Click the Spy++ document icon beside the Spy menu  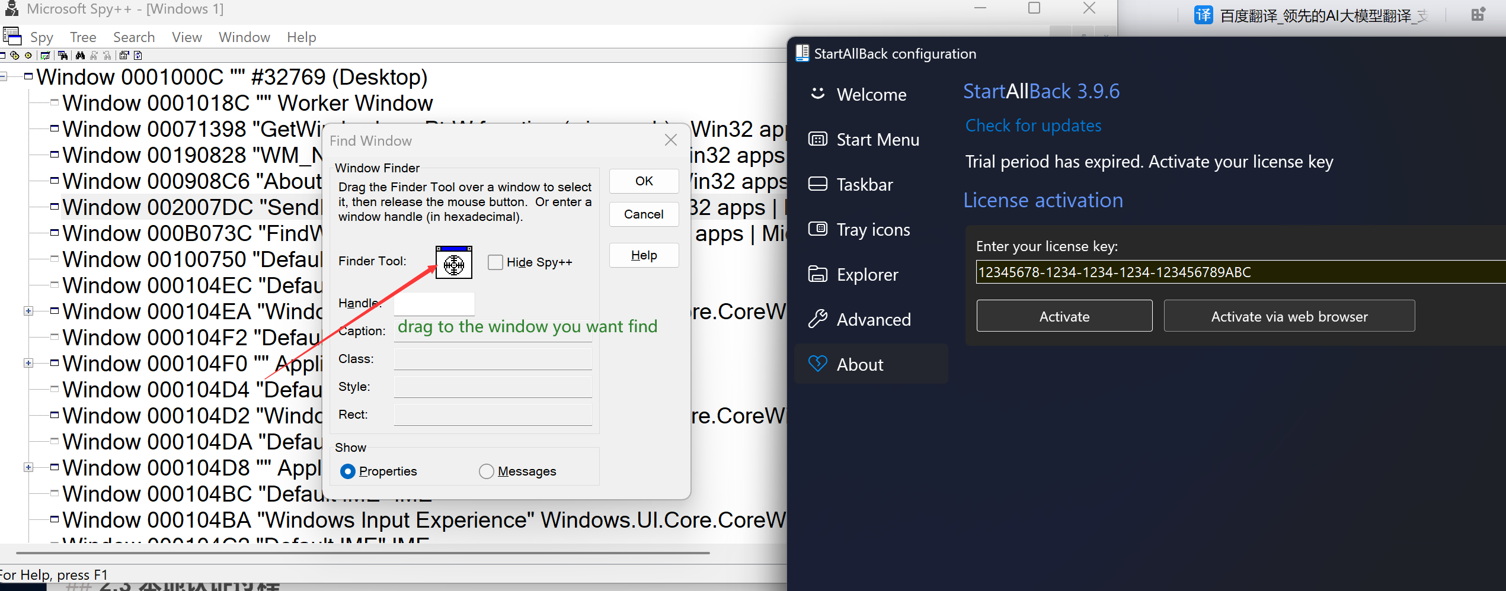pos(12,36)
